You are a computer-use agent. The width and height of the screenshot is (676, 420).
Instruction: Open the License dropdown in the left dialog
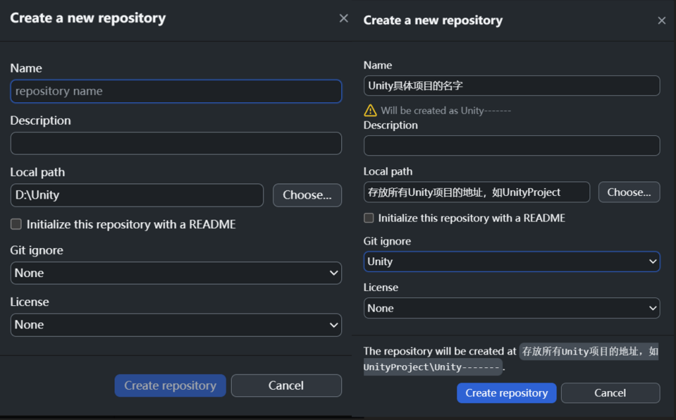(x=176, y=324)
